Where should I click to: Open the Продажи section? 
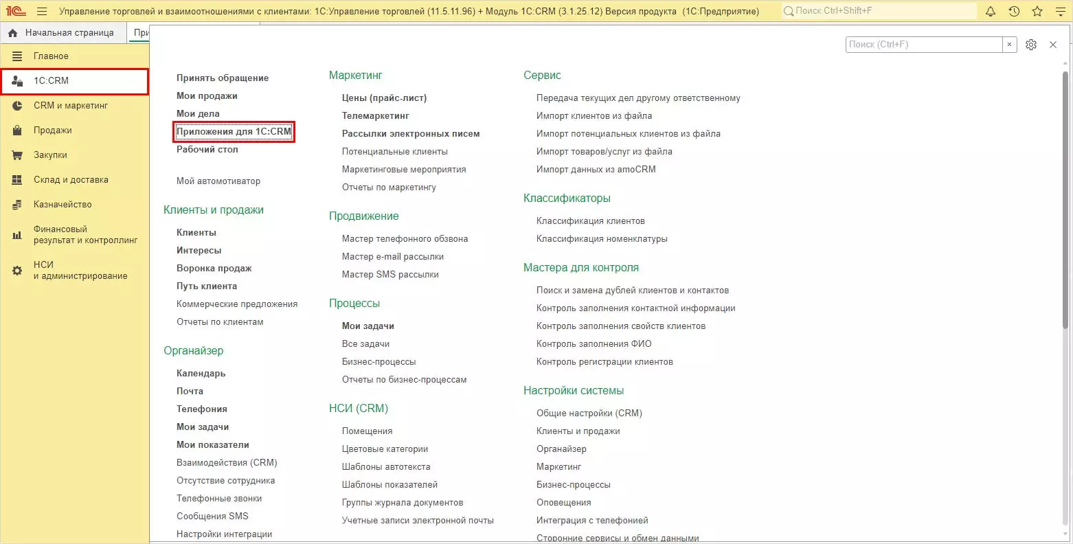(x=74, y=131)
